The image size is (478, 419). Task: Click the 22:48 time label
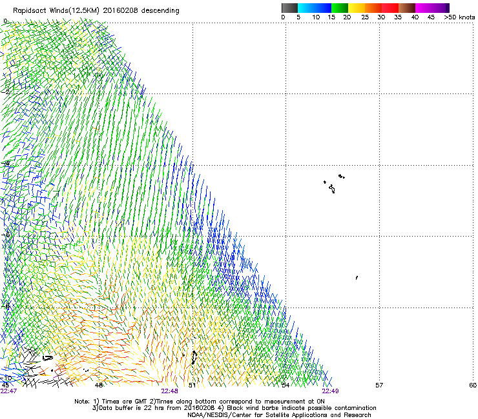169,391
